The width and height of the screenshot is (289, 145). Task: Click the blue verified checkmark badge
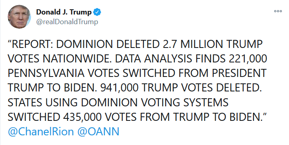point(97,12)
